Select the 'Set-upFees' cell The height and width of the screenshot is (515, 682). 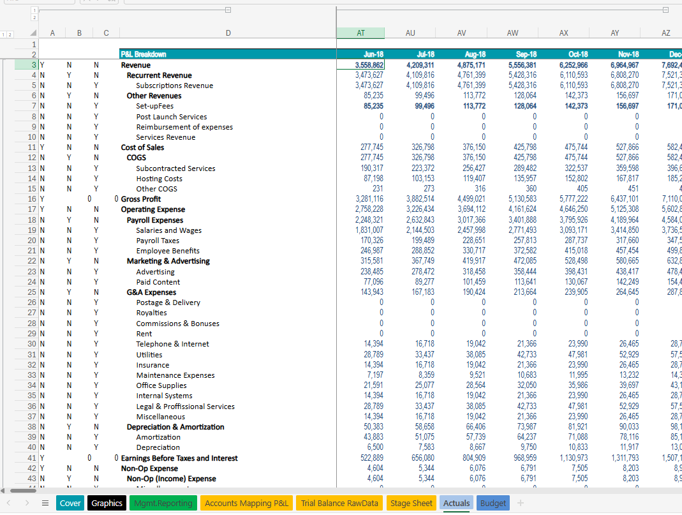(x=228, y=106)
